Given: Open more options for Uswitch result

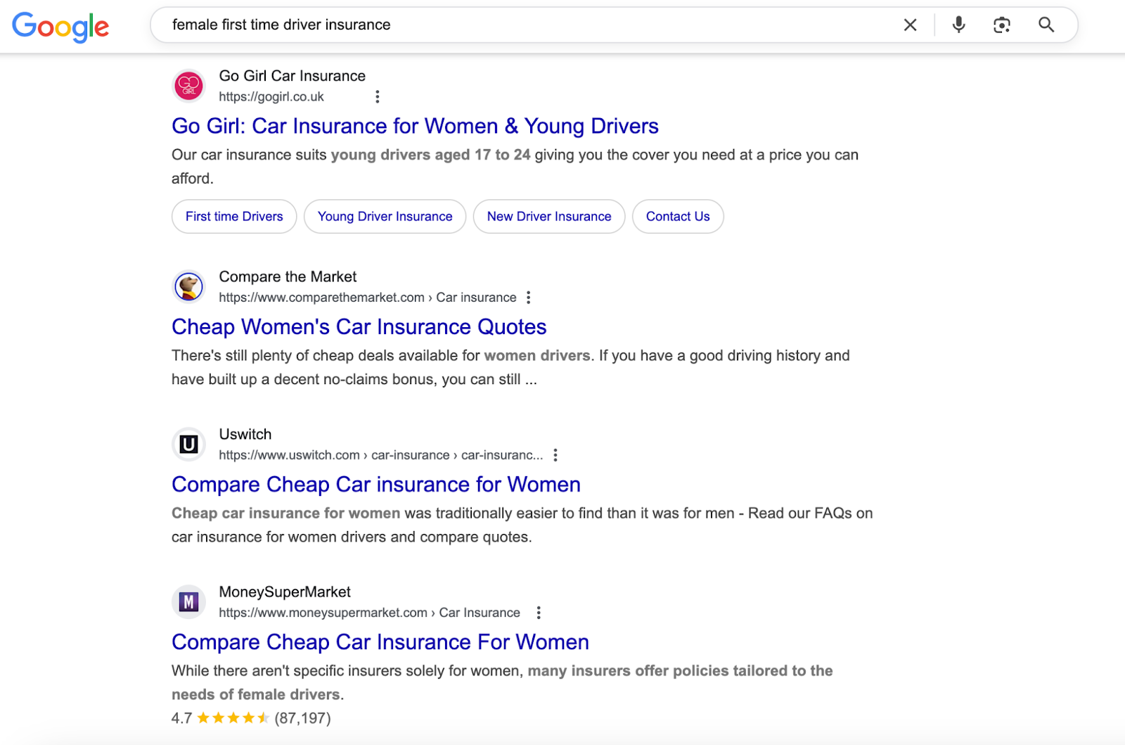Looking at the screenshot, I should pos(555,455).
